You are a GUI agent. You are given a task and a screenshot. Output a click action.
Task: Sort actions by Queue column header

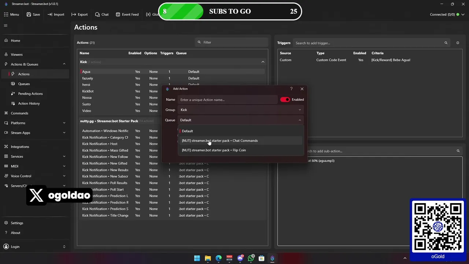tap(181, 53)
